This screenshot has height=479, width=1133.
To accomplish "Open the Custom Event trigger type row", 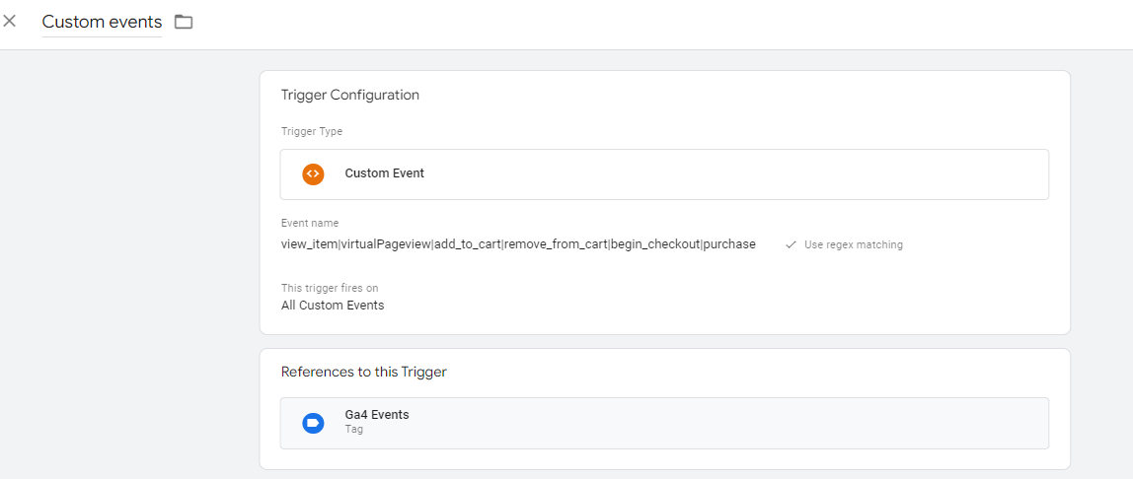I will pyautogui.click(x=664, y=174).
